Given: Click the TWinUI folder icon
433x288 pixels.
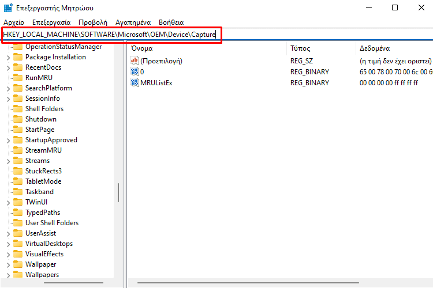Looking at the screenshot, I should click(18, 202).
